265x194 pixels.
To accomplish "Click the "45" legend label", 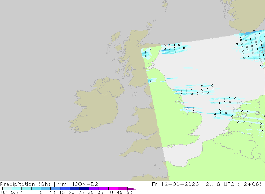I will 120,192.
